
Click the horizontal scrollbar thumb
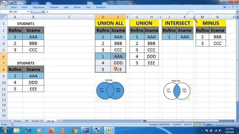coord(183,121)
